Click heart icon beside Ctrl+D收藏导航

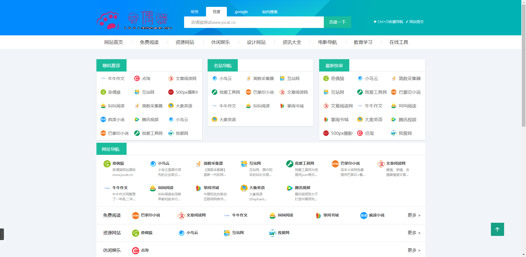click(375, 22)
